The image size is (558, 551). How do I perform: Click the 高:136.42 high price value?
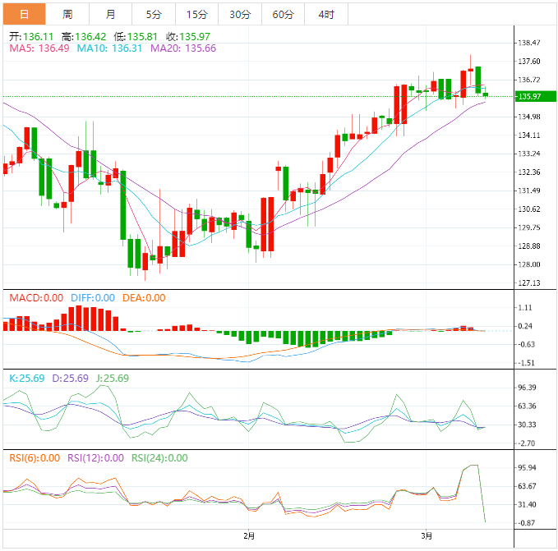pyautogui.click(x=84, y=37)
